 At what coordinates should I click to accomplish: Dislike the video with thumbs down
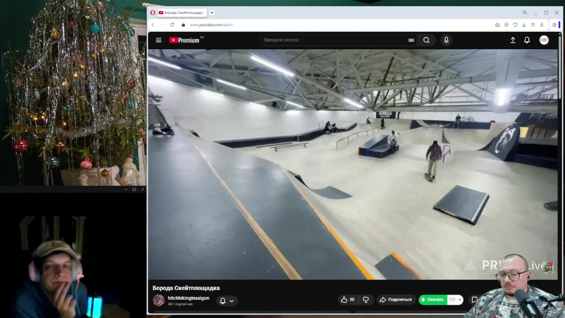point(366,299)
